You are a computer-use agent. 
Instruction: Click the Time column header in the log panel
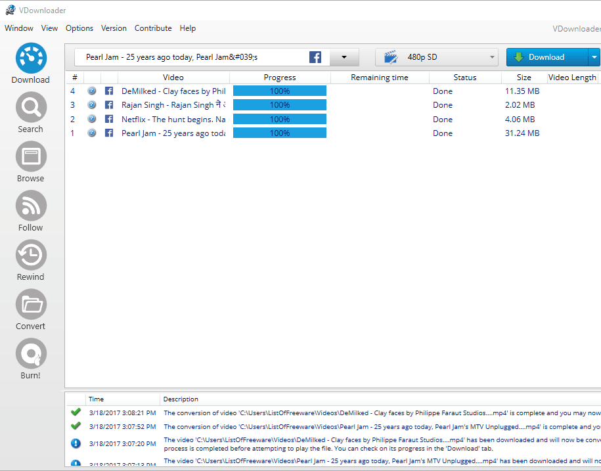coord(96,399)
